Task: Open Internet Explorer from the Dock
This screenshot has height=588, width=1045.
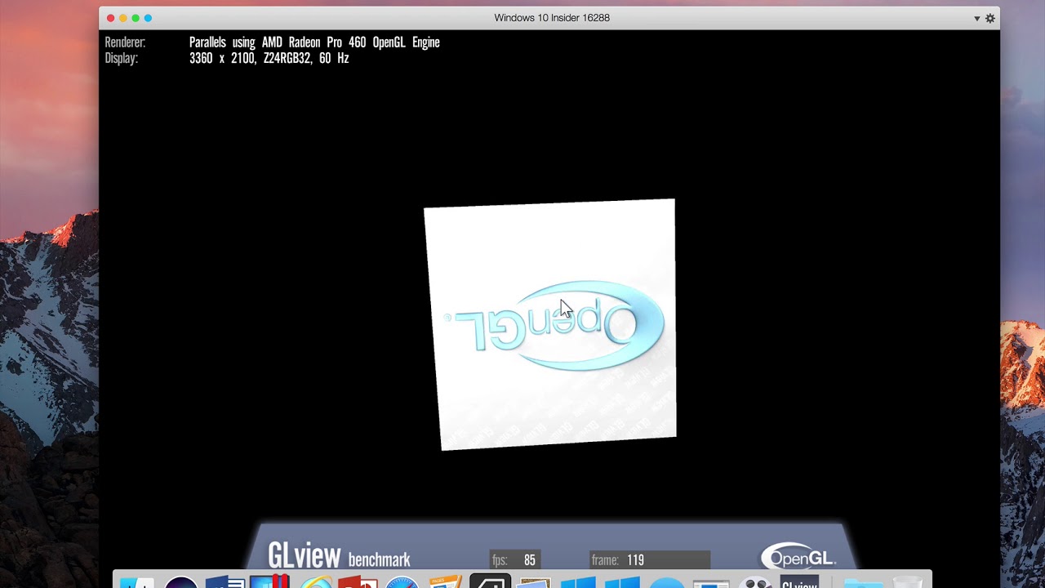Action: click(315, 581)
